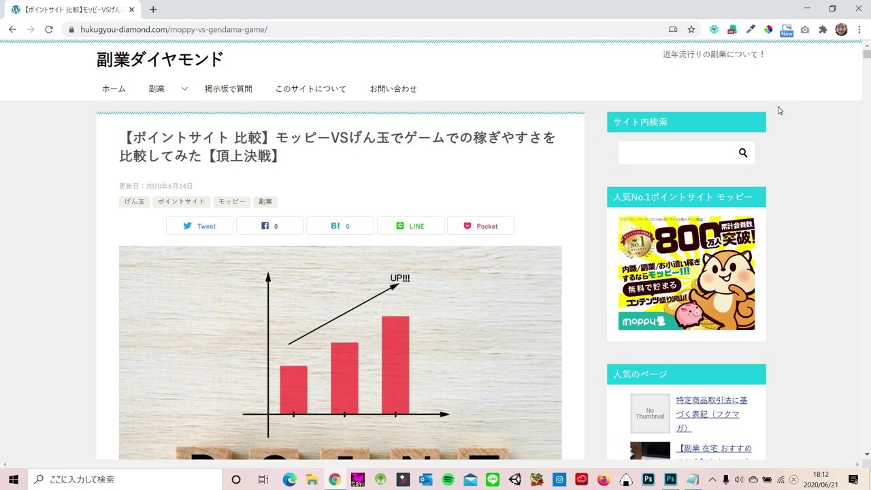Click the 副業ダイヤモンド site title
871x490 pixels.
click(160, 60)
